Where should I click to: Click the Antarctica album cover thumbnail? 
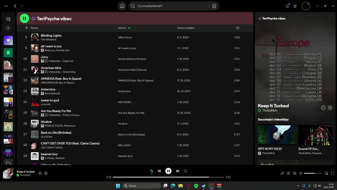35,91
